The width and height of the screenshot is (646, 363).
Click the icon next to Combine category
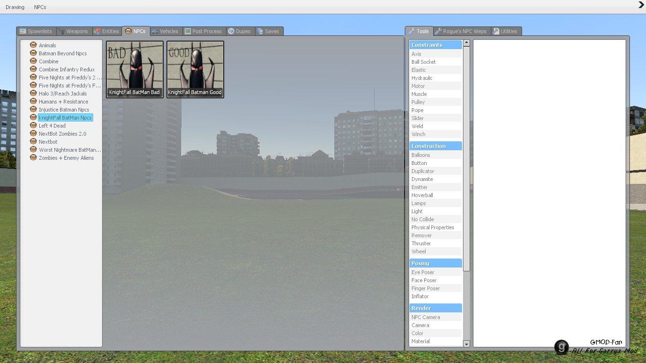33,61
